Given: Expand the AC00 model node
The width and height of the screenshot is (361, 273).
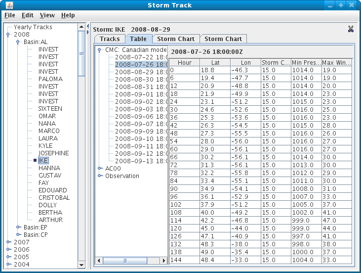Looking at the screenshot, I should [x=100, y=169].
